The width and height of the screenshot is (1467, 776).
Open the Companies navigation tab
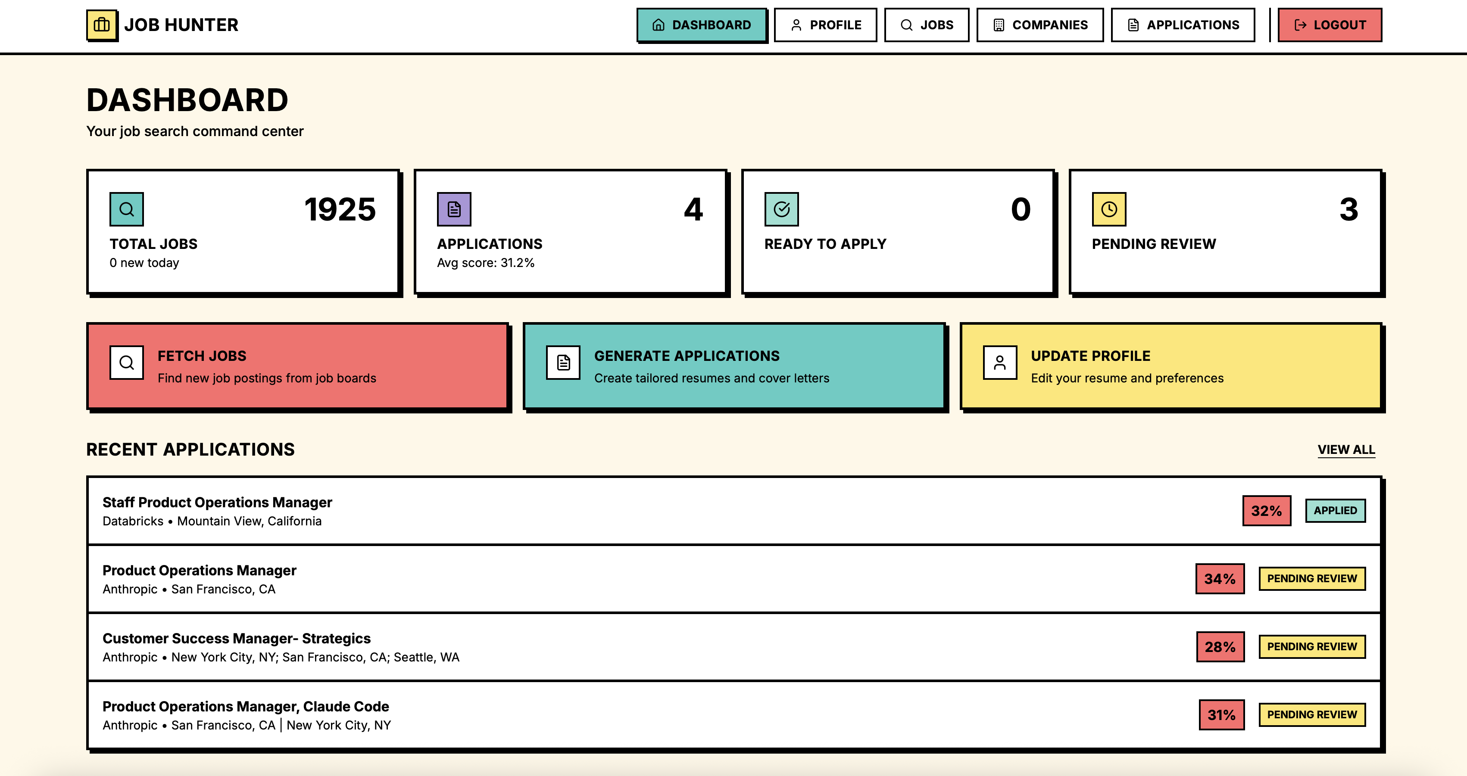tap(1040, 25)
